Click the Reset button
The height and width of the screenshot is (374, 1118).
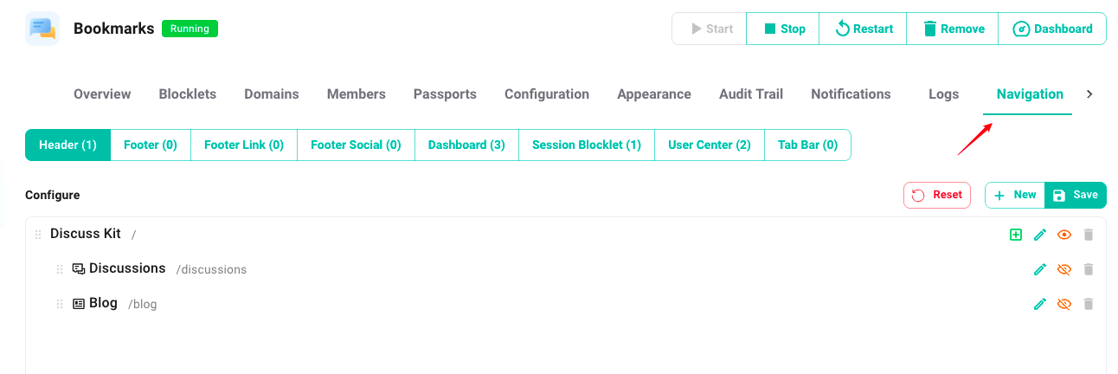[937, 195]
